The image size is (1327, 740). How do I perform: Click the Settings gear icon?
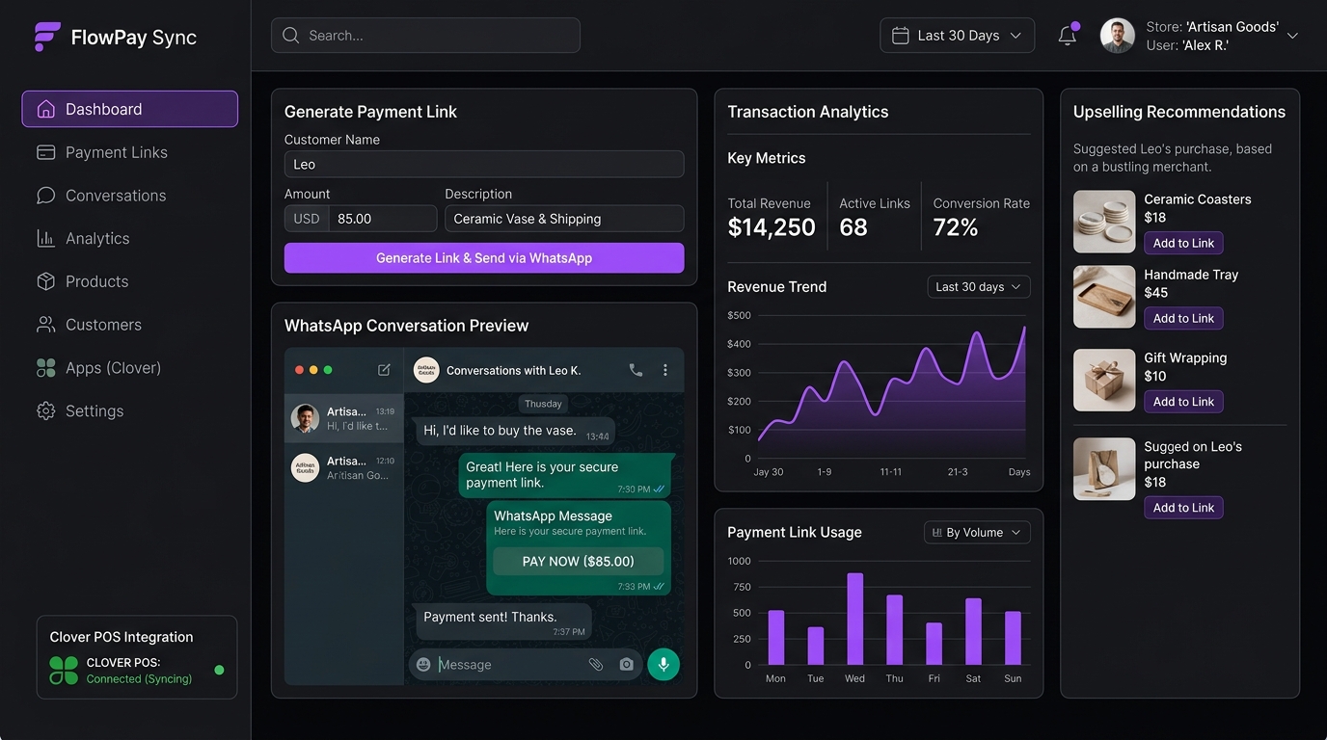tap(45, 410)
